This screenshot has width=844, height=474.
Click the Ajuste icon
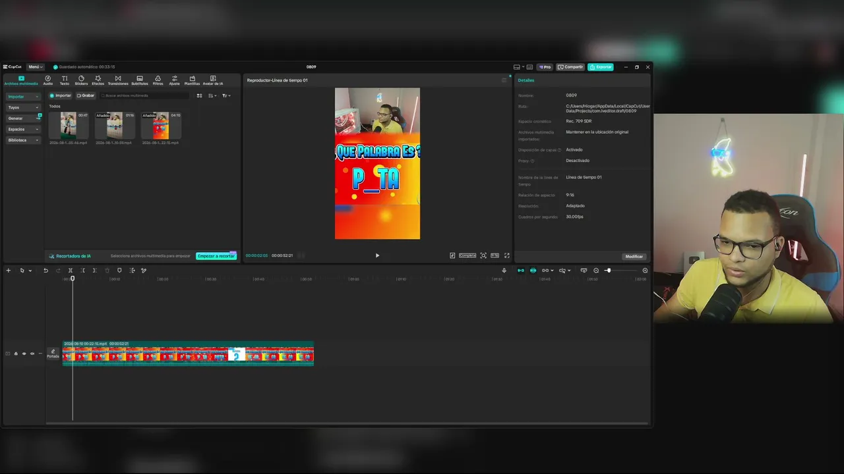point(174,80)
